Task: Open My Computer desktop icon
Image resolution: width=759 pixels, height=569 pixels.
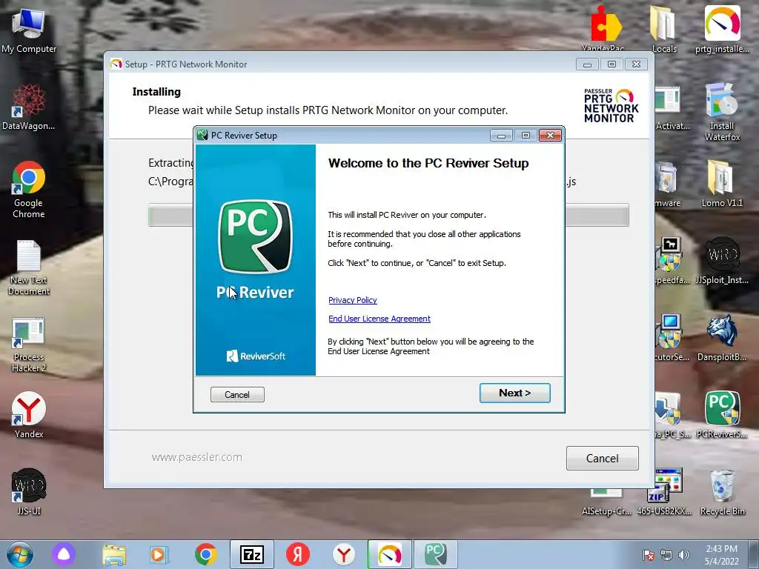Action: point(29,30)
